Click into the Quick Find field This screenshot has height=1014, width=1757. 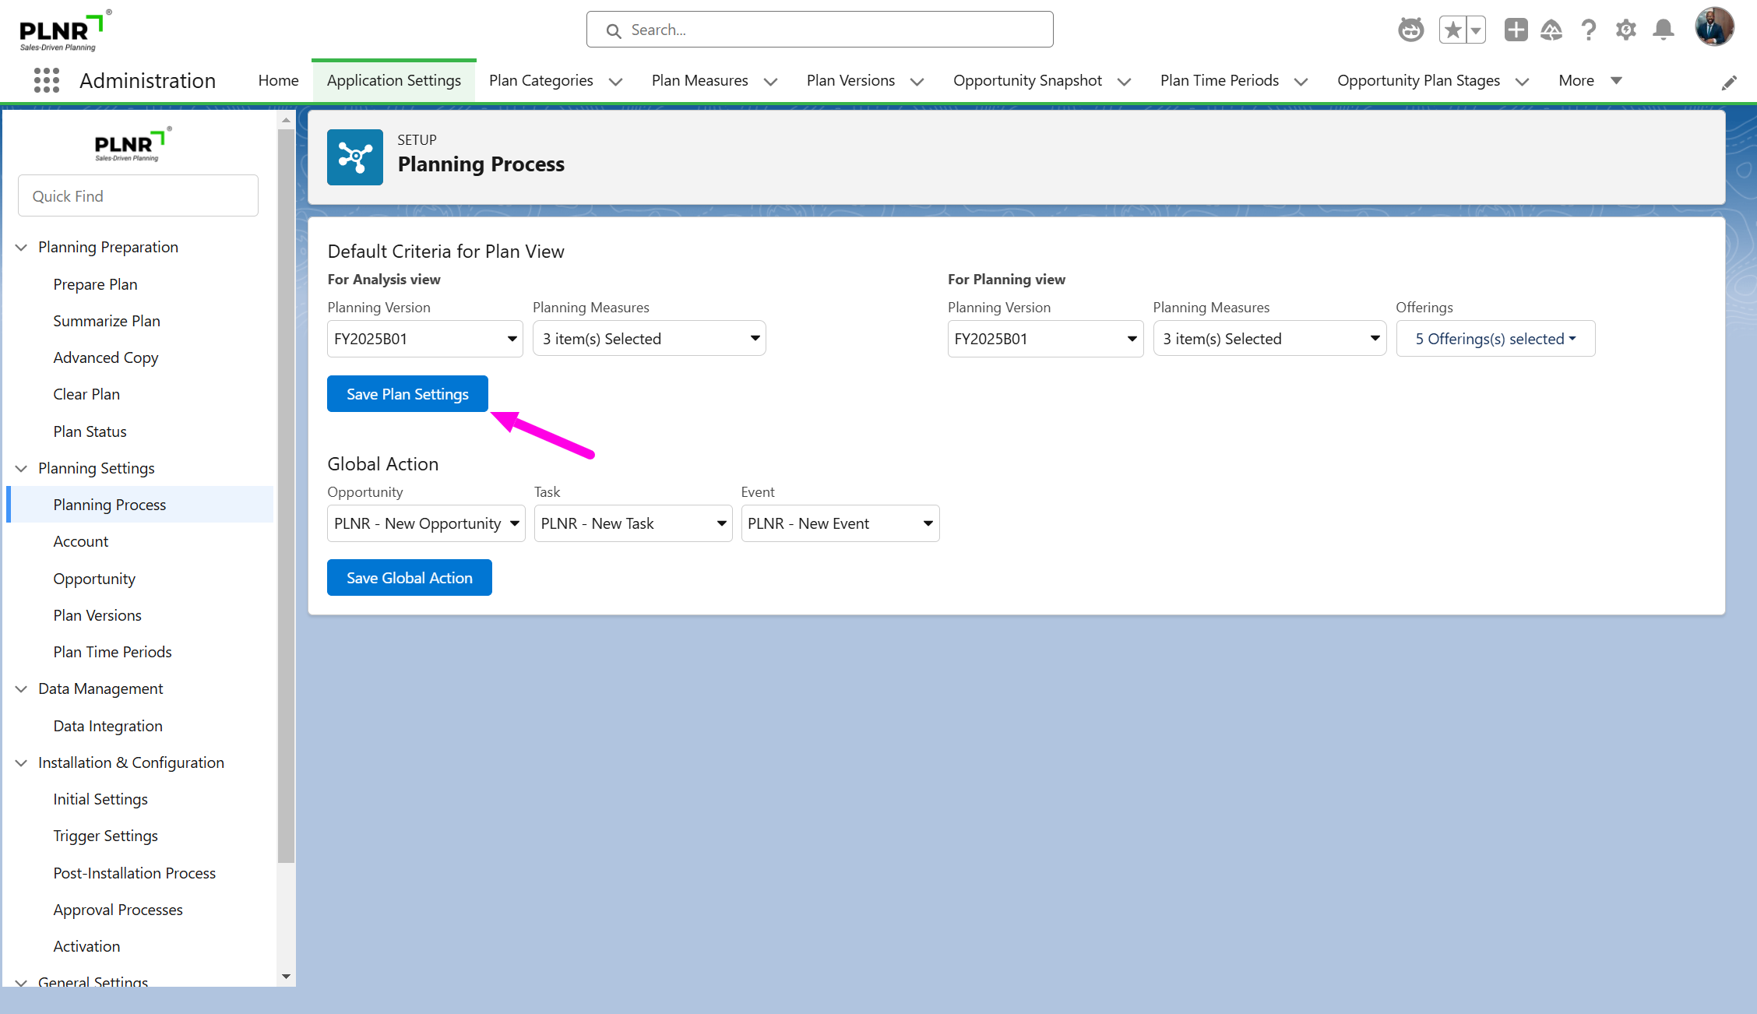pos(138,196)
